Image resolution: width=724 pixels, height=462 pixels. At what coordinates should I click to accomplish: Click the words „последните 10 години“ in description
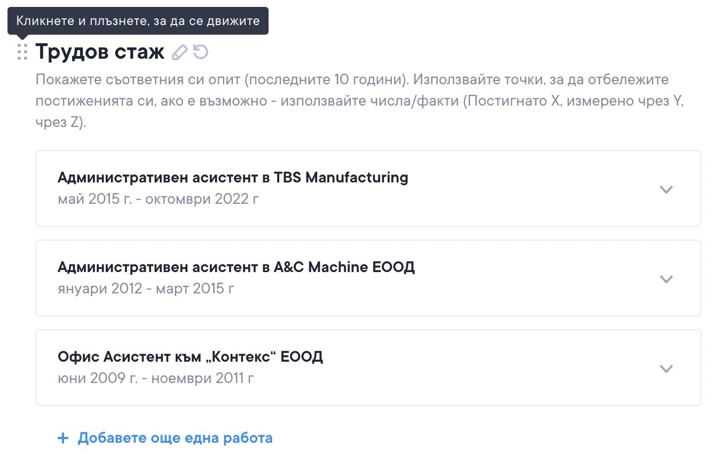pyautogui.click(x=327, y=80)
